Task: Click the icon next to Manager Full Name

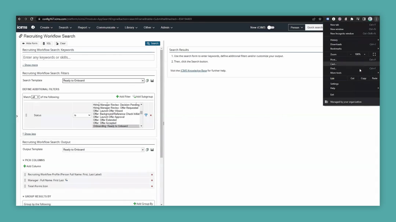Action: [x=66, y=180]
